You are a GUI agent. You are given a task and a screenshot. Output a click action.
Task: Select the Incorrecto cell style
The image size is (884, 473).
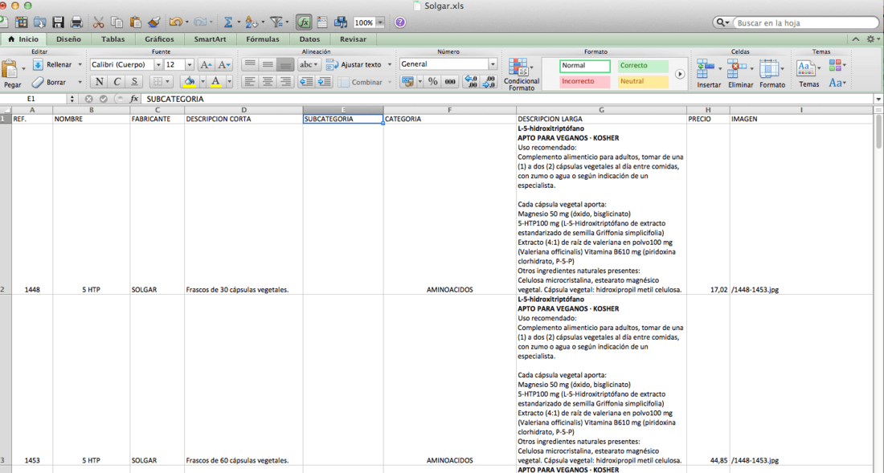585,82
